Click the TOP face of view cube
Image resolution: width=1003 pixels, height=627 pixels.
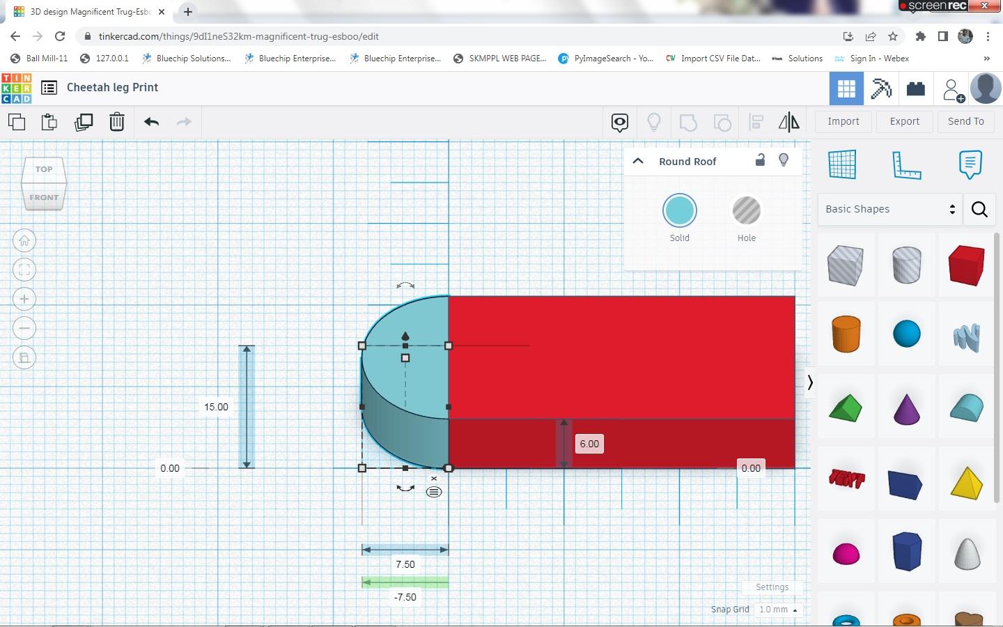(x=44, y=169)
